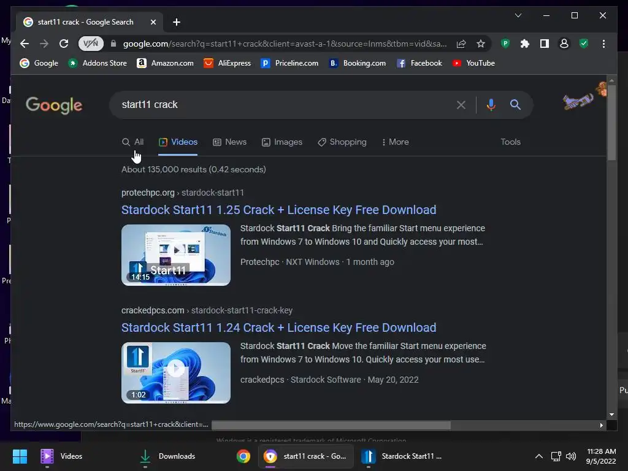The height and width of the screenshot is (471, 628).
Task: Expand the More search categories
Action: [x=396, y=142]
